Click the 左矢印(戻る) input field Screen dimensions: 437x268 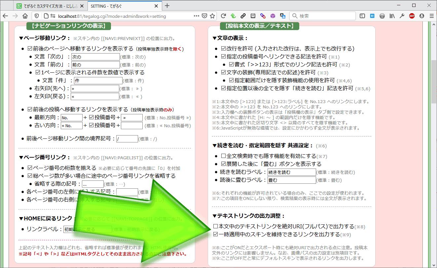(x=95, y=96)
